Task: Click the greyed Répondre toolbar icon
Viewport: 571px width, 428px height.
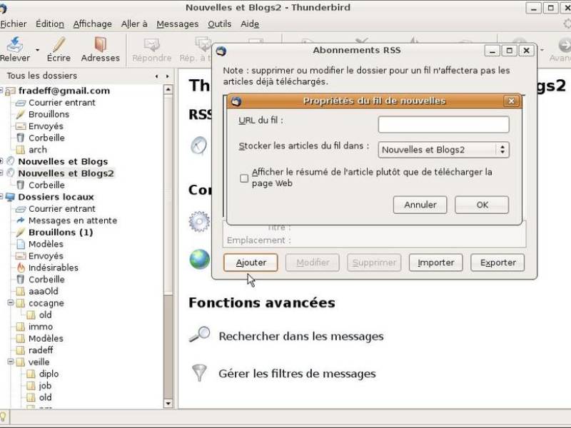Action: [x=152, y=45]
